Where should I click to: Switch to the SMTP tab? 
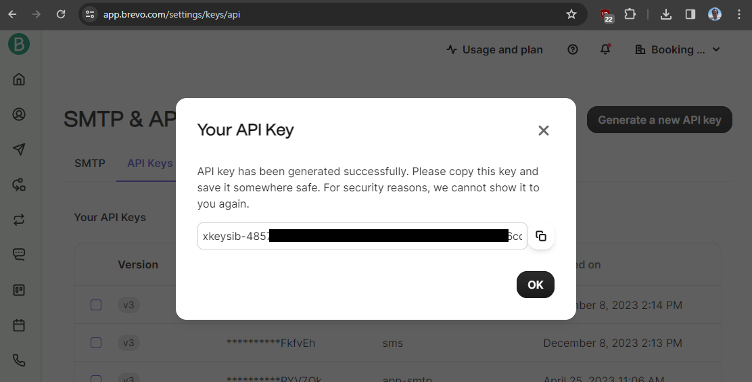90,164
